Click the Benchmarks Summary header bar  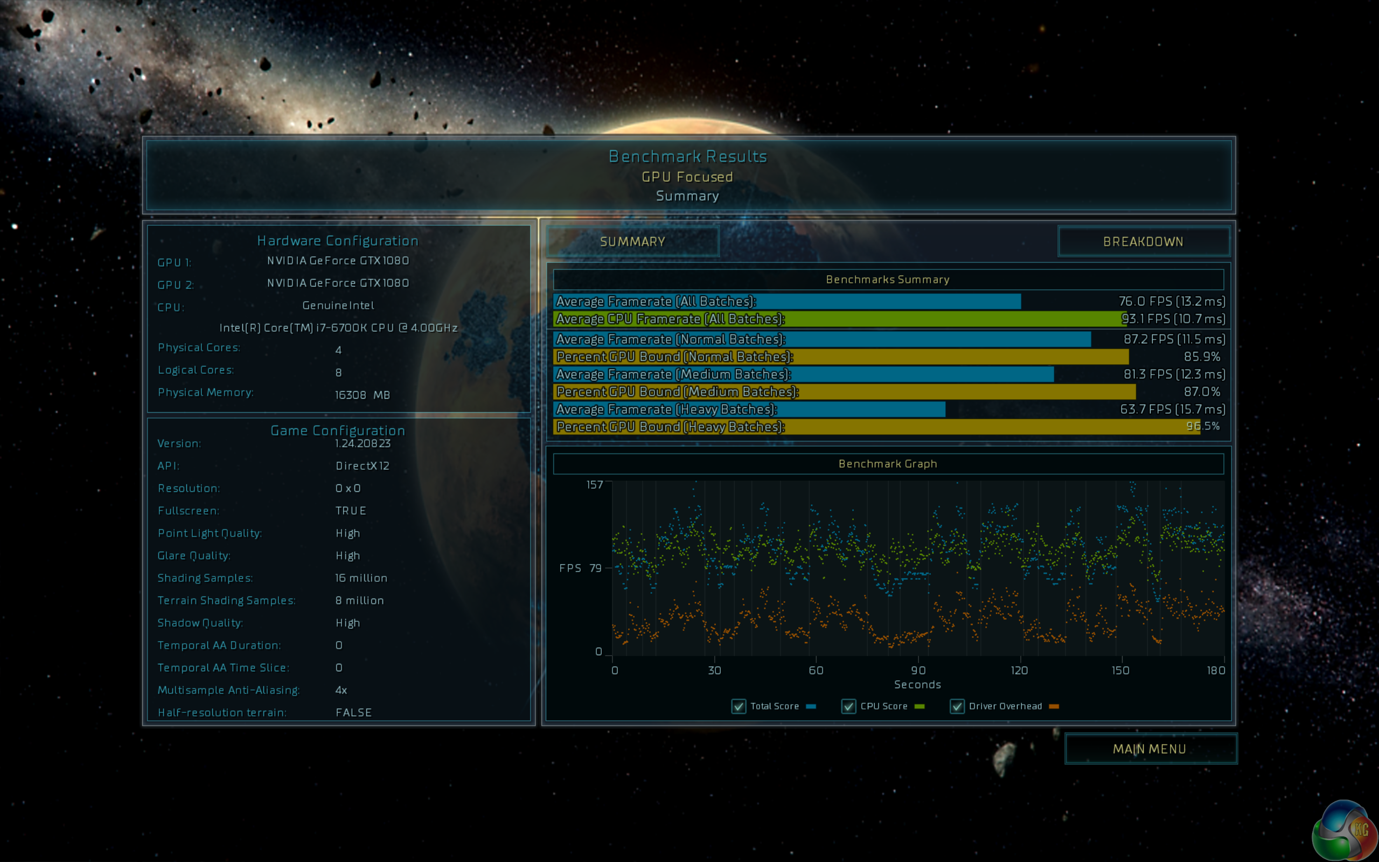point(888,280)
